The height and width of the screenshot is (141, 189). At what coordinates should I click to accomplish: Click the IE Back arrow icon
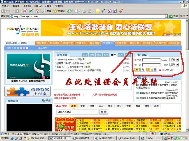tap(3, 11)
